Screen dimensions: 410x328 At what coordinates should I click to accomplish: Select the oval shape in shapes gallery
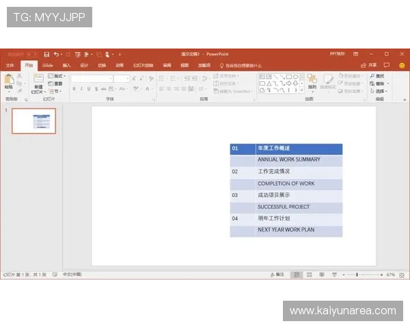click(295, 77)
